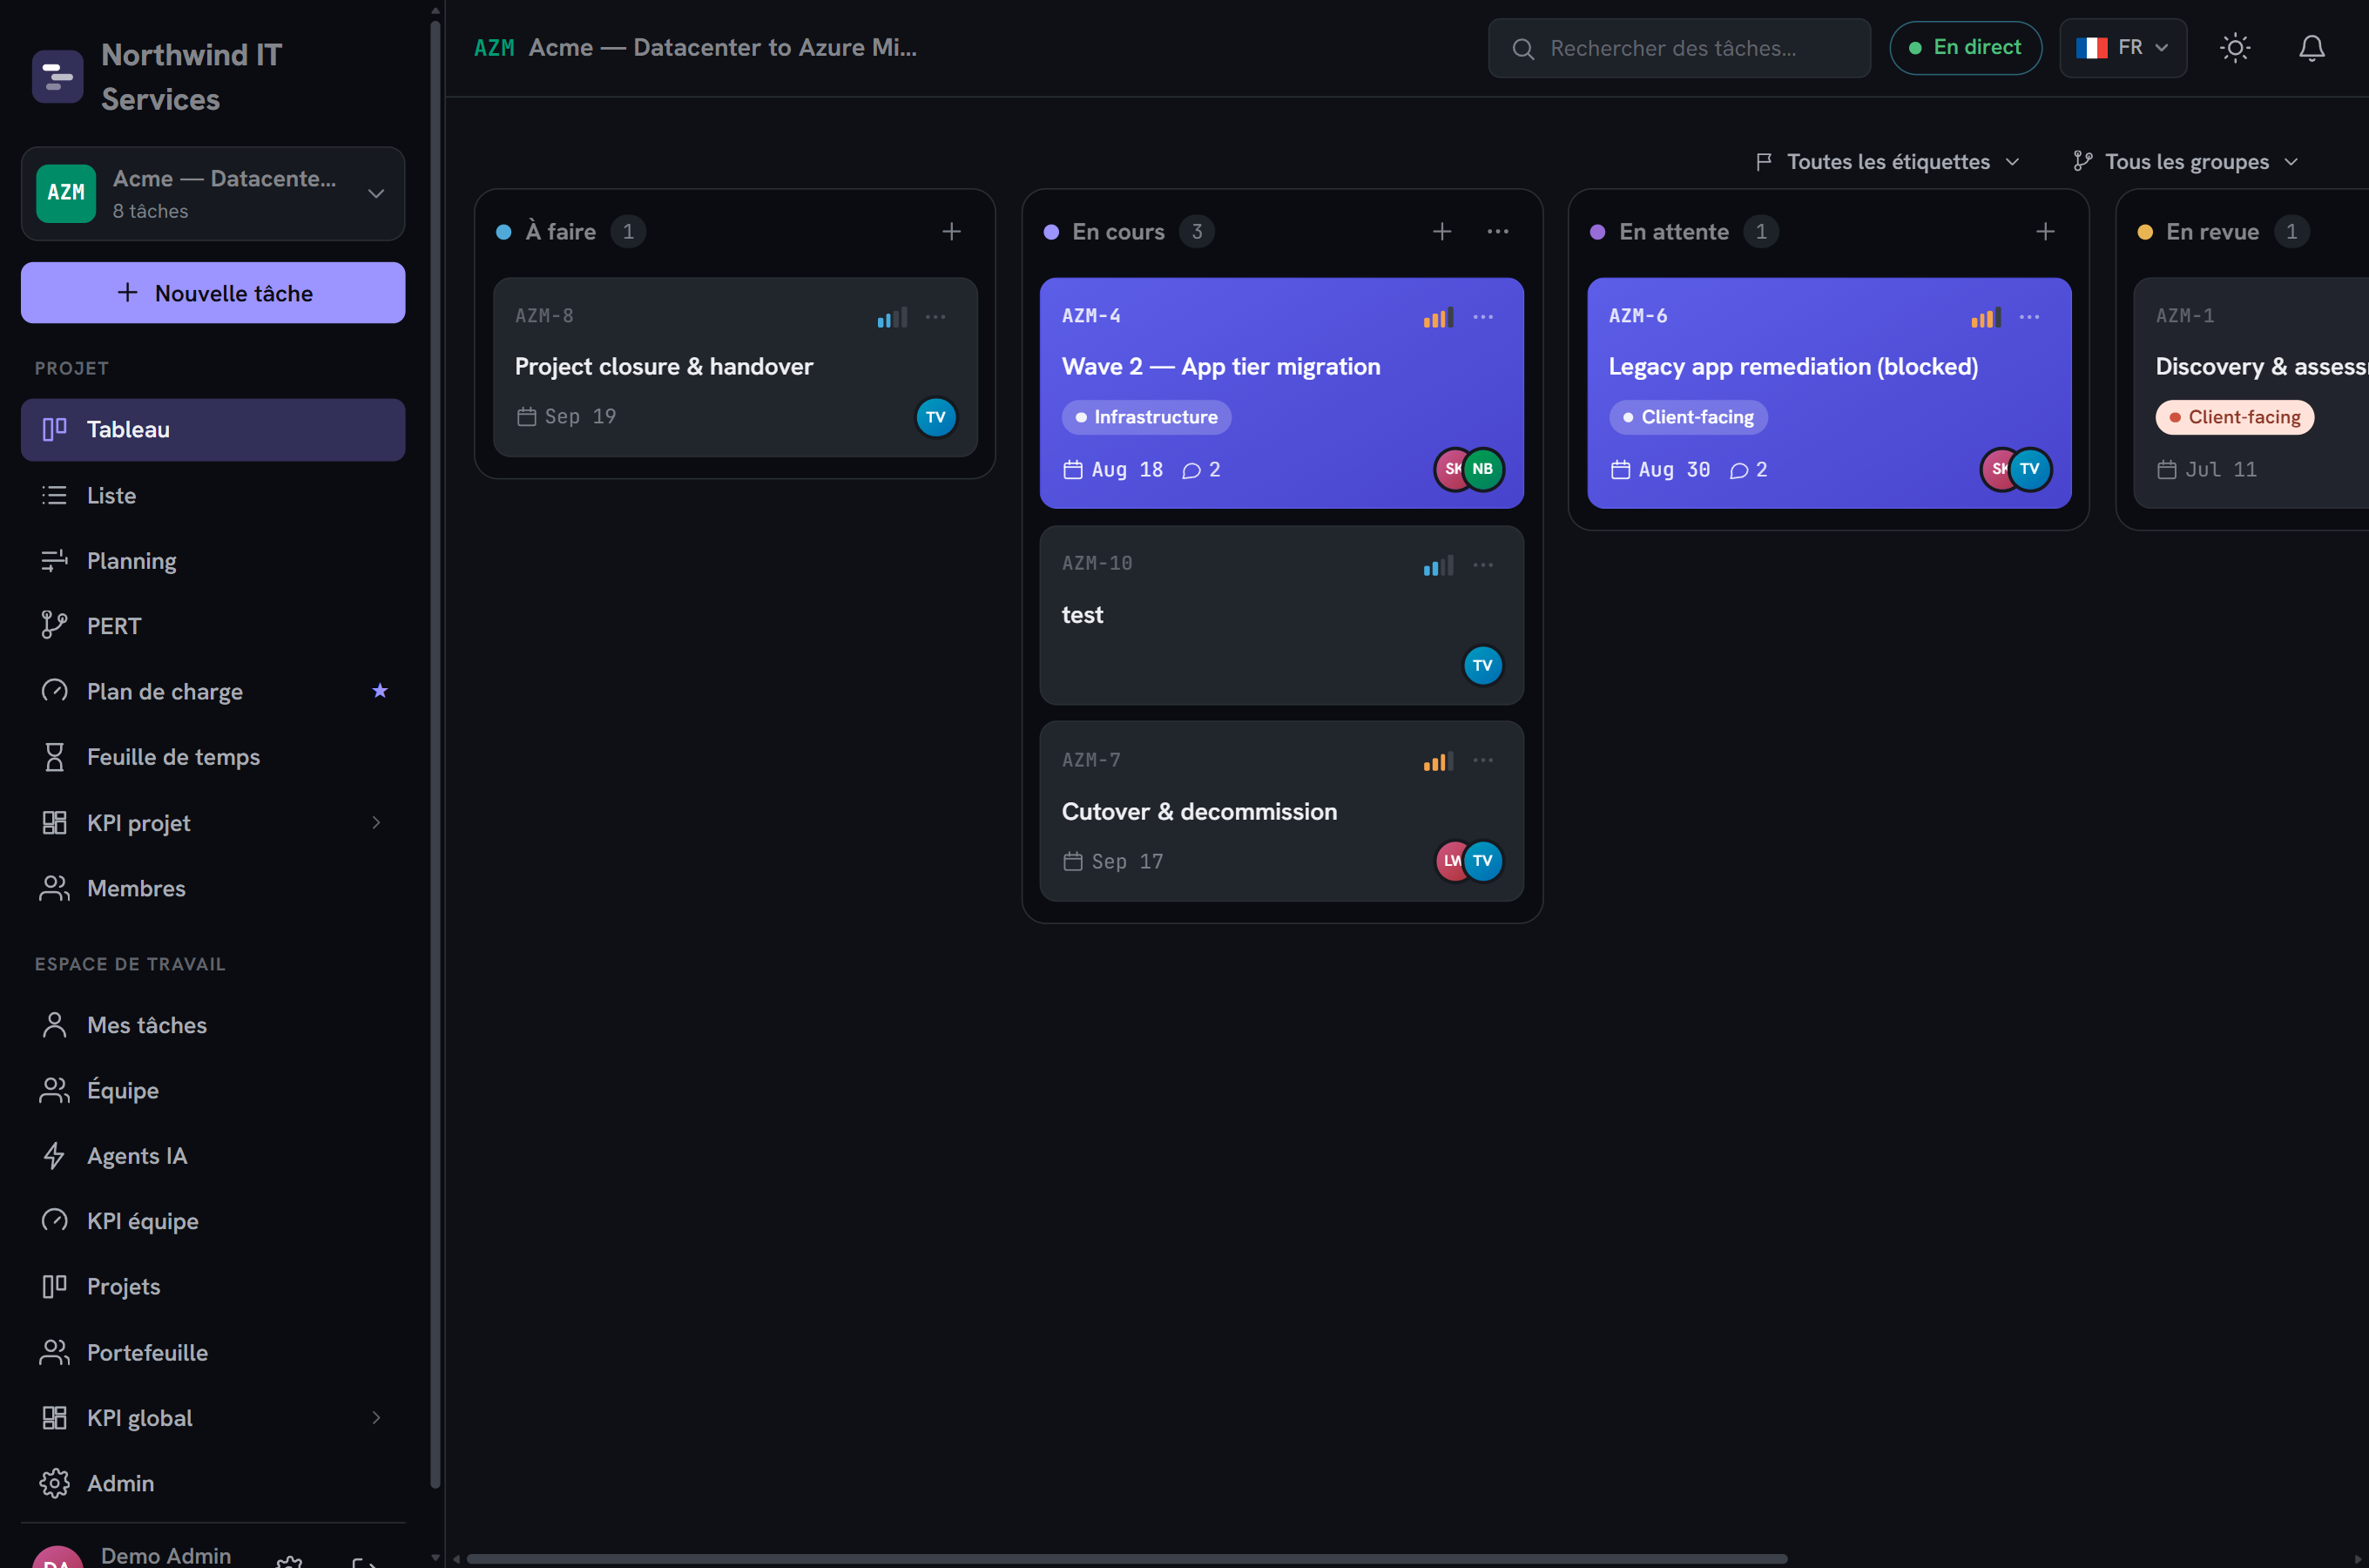
Task: Open the test task card
Action: tap(1281, 615)
